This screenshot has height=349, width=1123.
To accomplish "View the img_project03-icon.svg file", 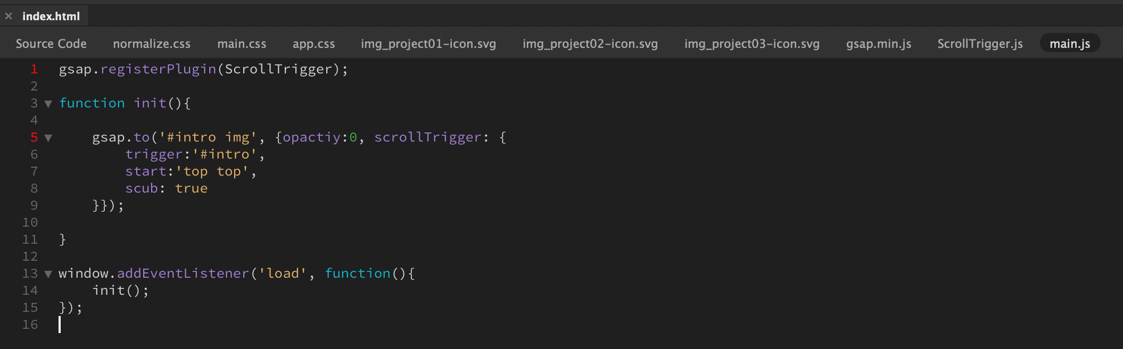I will [752, 44].
